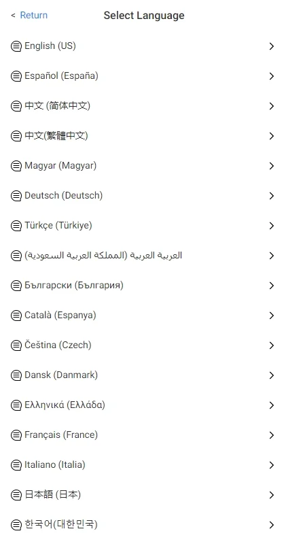Open the chevron arrow for Français (France)
Screen dimensions: 288x544
pos(272,435)
